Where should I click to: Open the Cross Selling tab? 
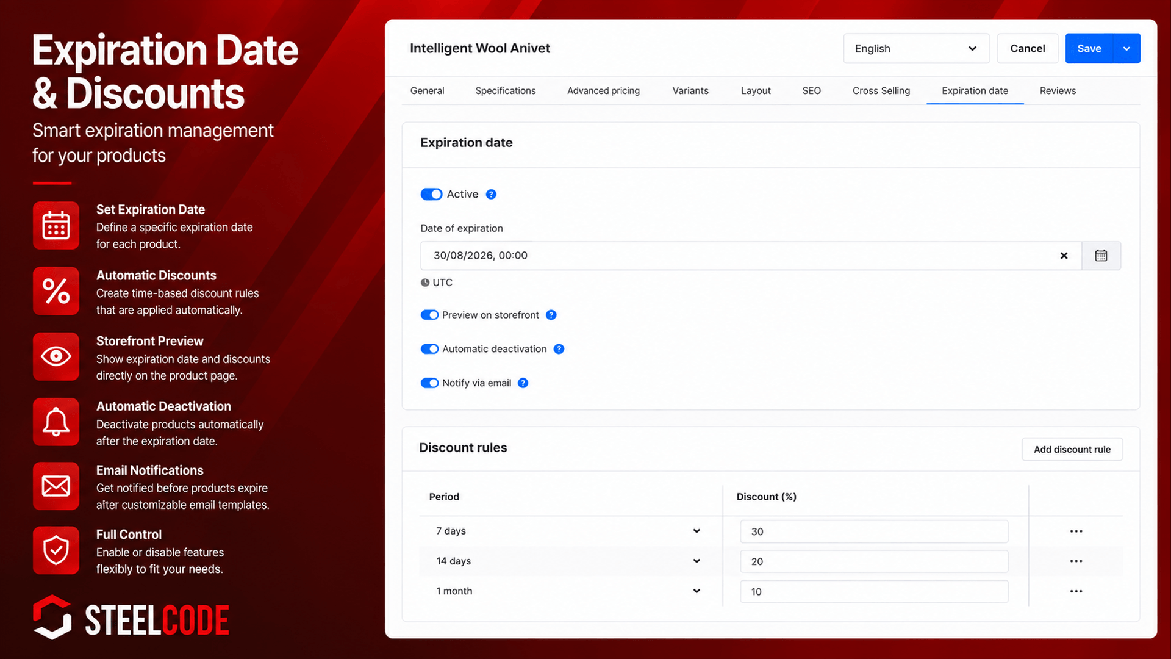pyautogui.click(x=881, y=91)
